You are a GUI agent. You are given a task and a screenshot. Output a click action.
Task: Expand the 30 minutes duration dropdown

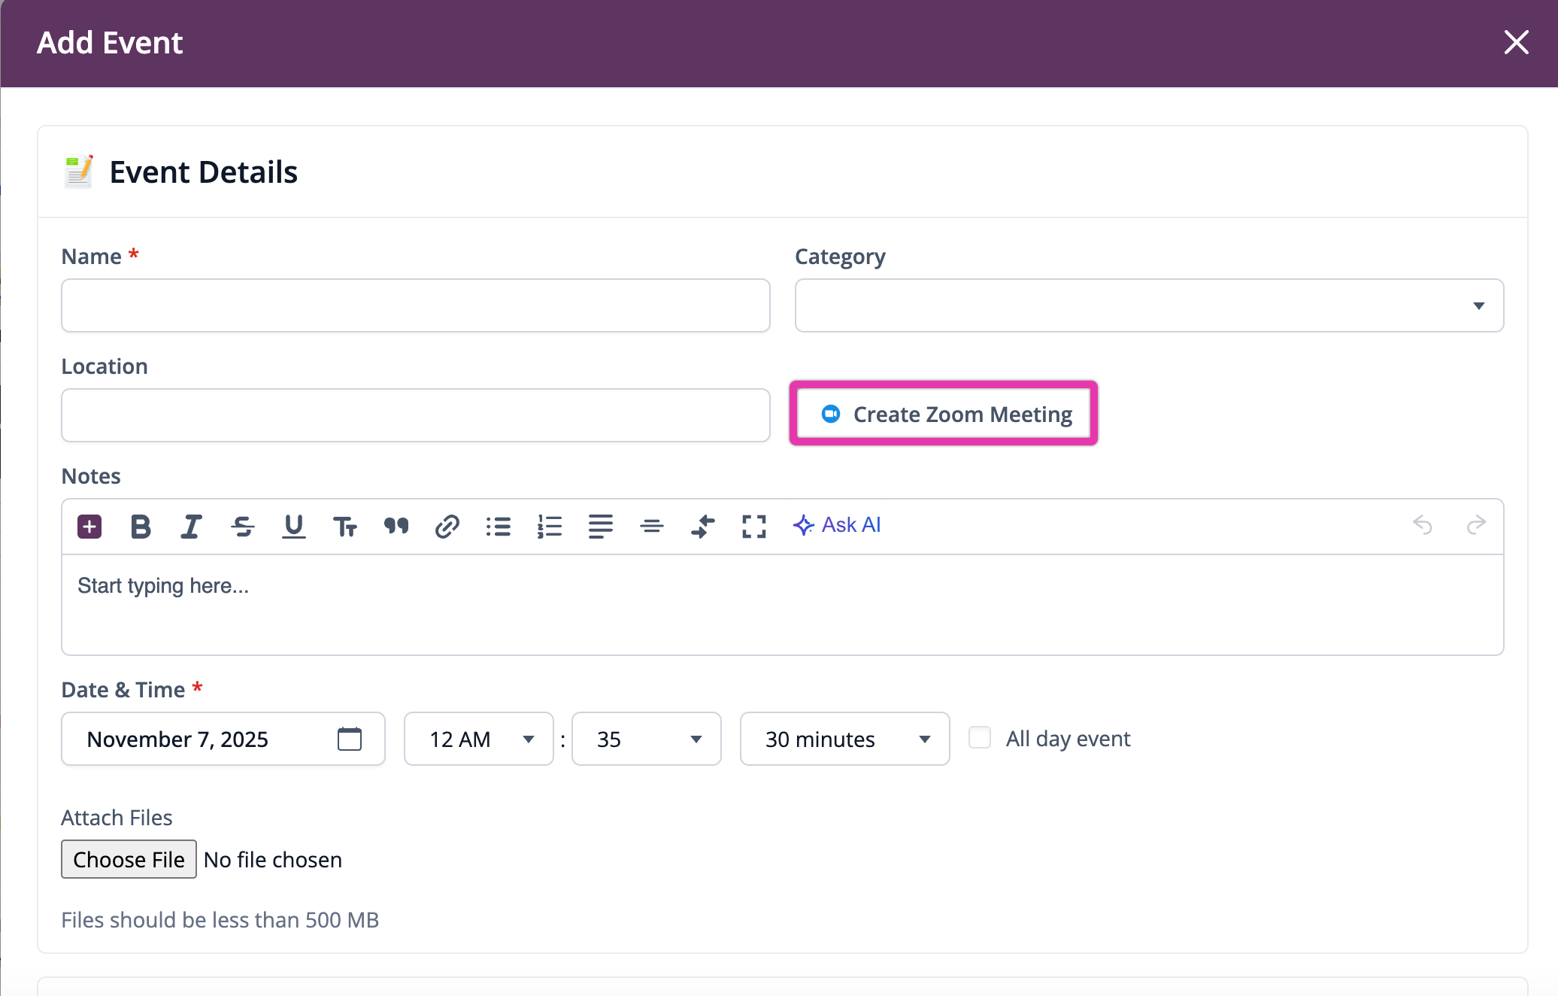click(x=844, y=739)
